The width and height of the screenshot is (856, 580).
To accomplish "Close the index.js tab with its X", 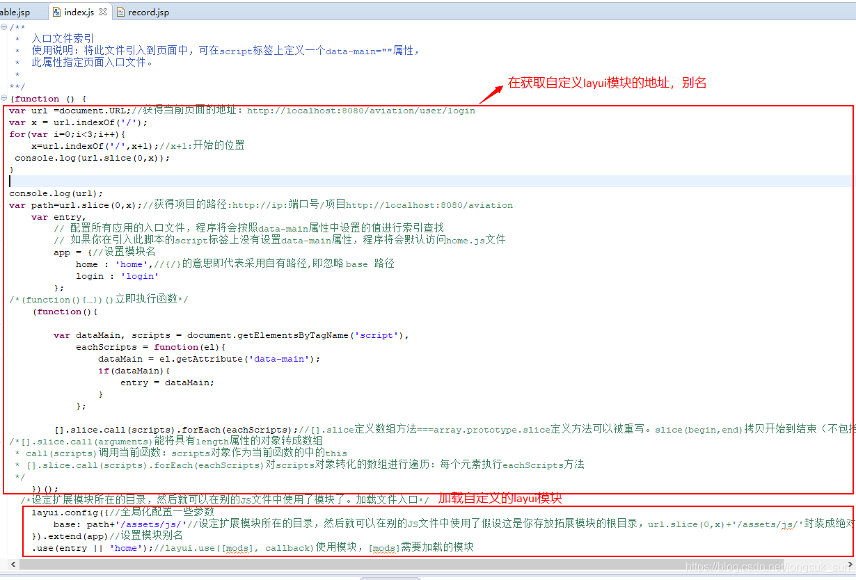I will [x=103, y=12].
